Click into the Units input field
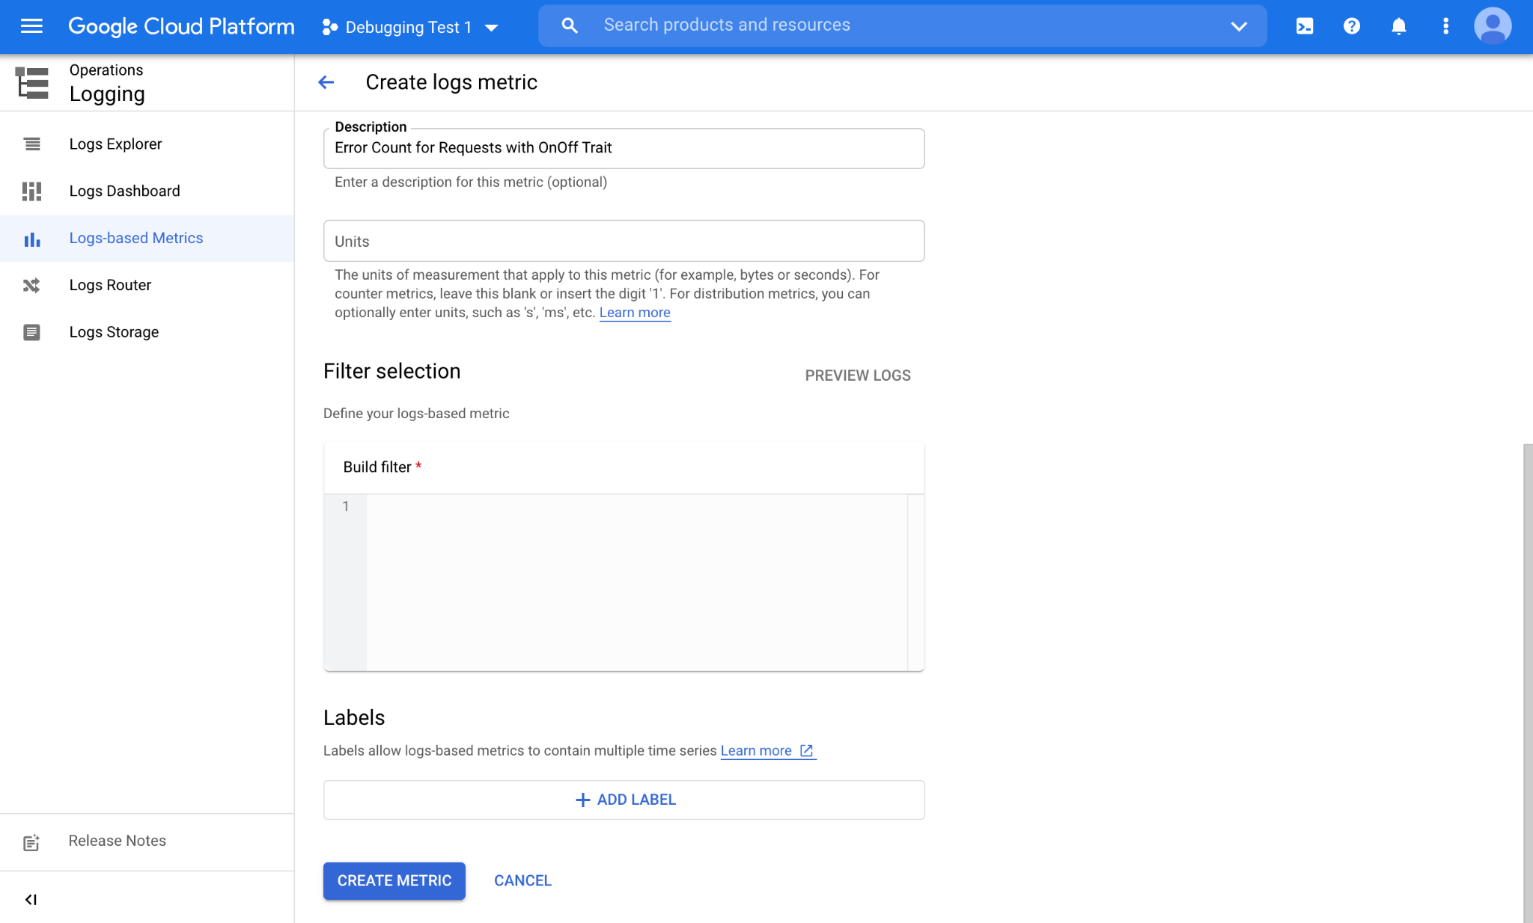The width and height of the screenshot is (1533, 923). [624, 241]
